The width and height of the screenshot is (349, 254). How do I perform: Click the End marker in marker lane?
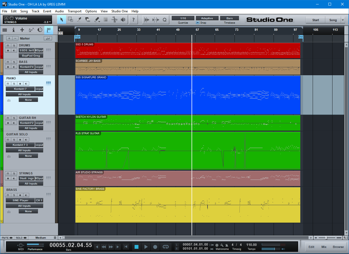click(301, 37)
